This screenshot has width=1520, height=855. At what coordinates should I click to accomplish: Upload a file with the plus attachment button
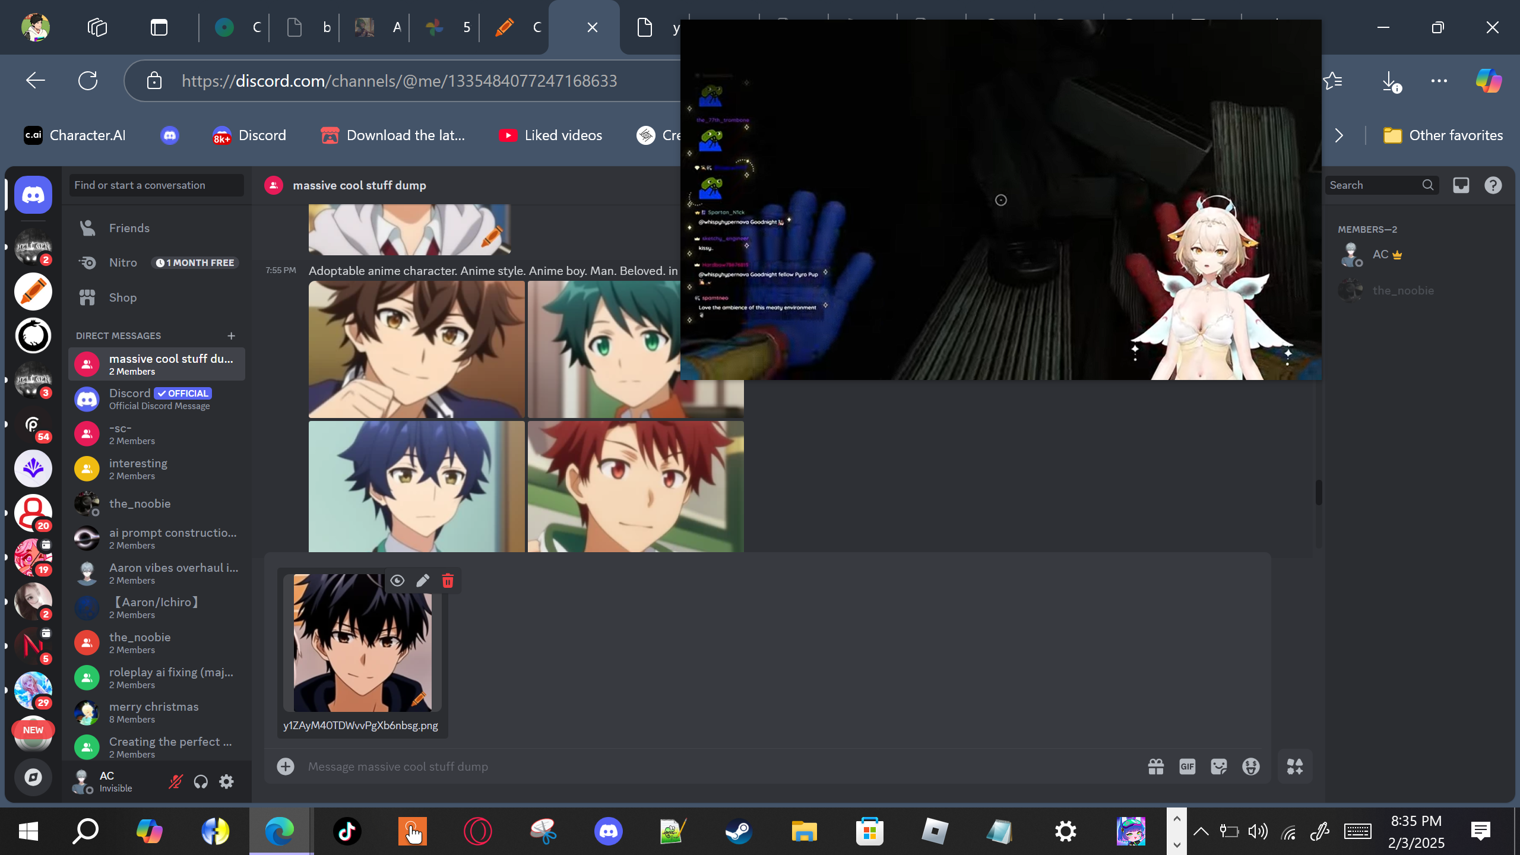[x=286, y=767]
